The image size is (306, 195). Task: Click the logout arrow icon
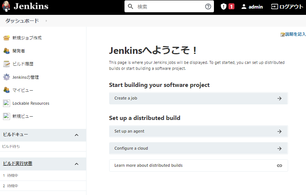[274, 7]
